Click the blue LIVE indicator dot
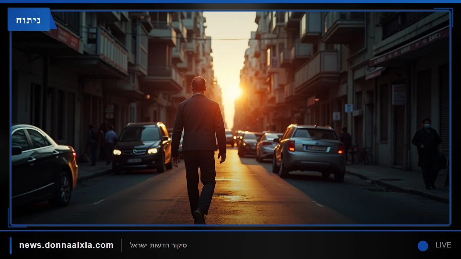461x259 pixels. point(423,246)
